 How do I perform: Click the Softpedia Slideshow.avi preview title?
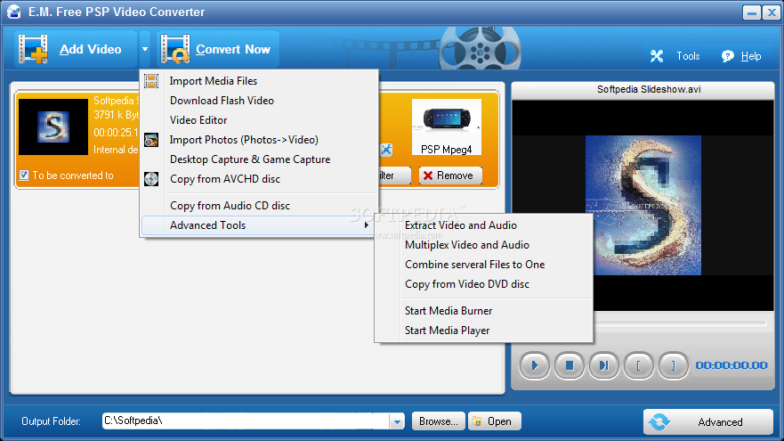point(649,90)
